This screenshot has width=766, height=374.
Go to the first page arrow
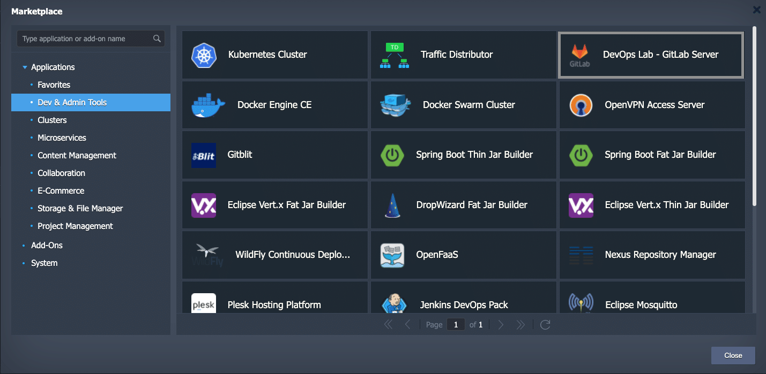pyautogui.click(x=389, y=324)
